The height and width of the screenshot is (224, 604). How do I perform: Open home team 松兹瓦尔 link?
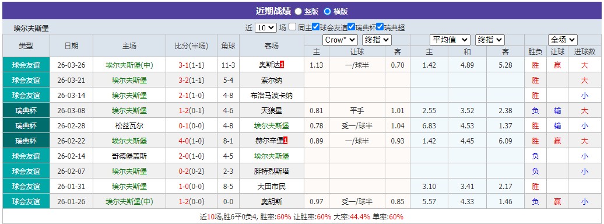click(129, 125)
